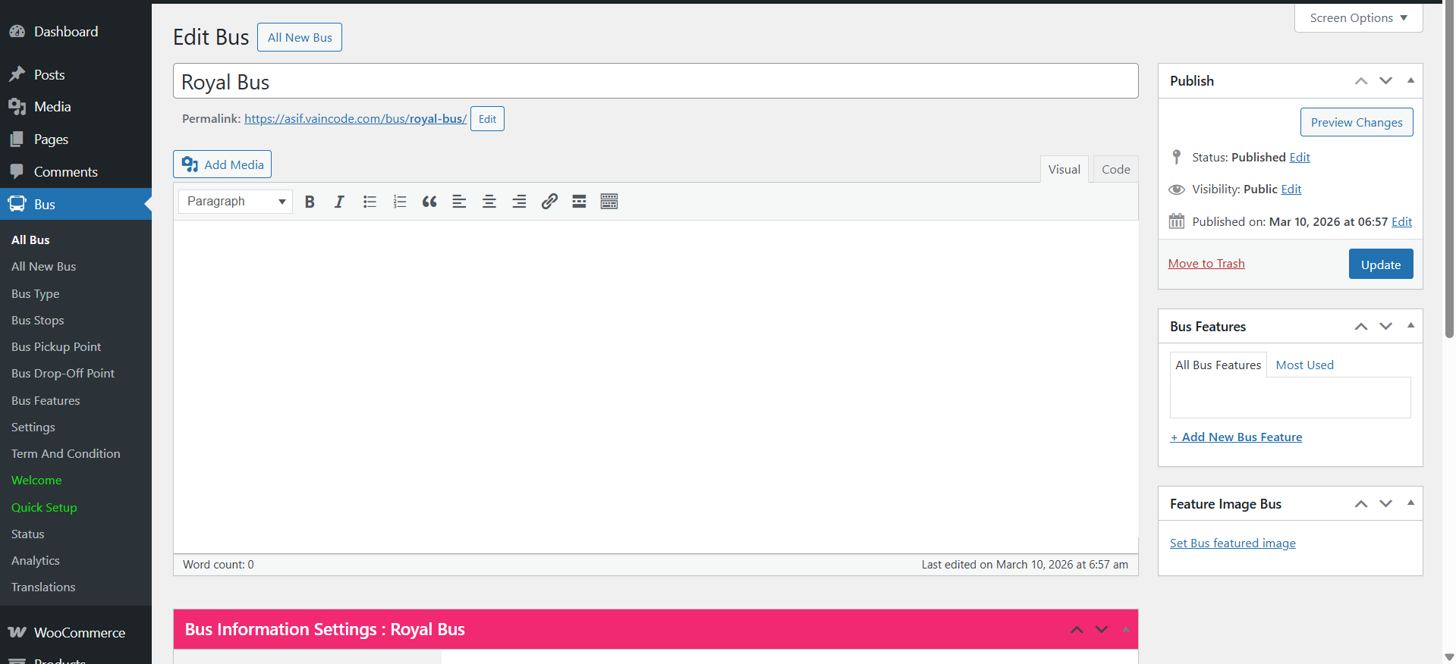Open the Paragraph format dropdown
The width and height of the screenshot is (1456, 664).
pyautogui.click(x=235, y=202)
